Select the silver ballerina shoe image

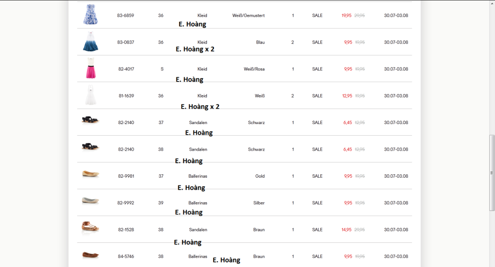(90, 200)
